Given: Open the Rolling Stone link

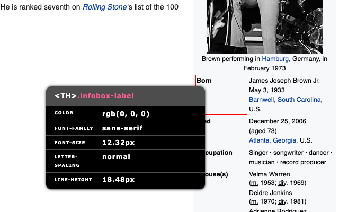Looking at the screenshot, I should tap(105, 7).
